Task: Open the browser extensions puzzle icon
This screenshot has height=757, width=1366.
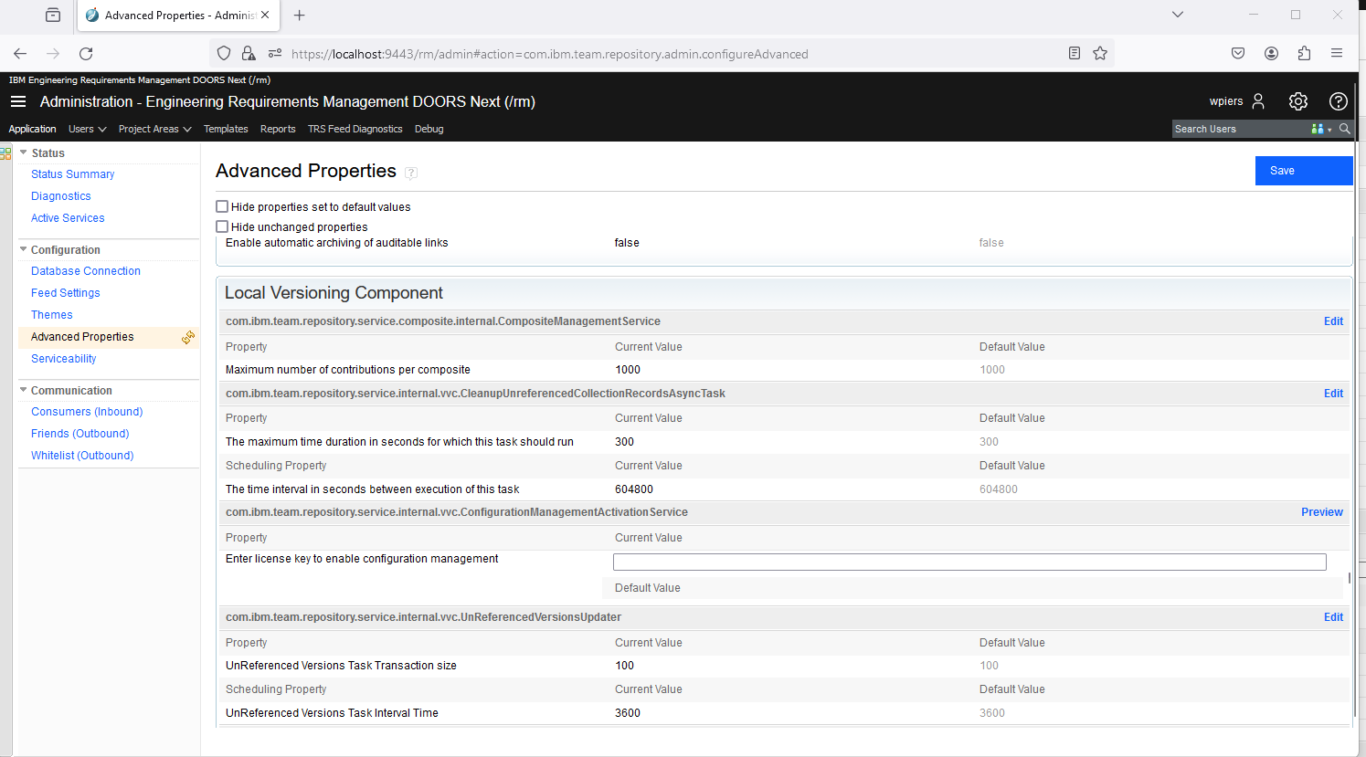Action: pyautogui.click(x=1304, y=54)
